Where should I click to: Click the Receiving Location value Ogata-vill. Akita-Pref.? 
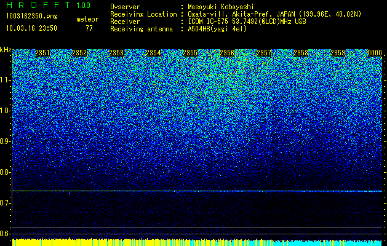pyautogui.click(x=231, y=14)
